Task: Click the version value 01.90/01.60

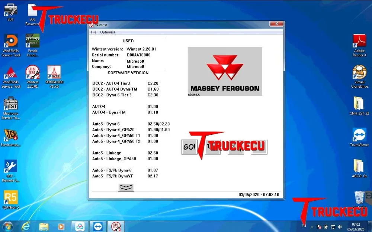Action: pos(158,130)
